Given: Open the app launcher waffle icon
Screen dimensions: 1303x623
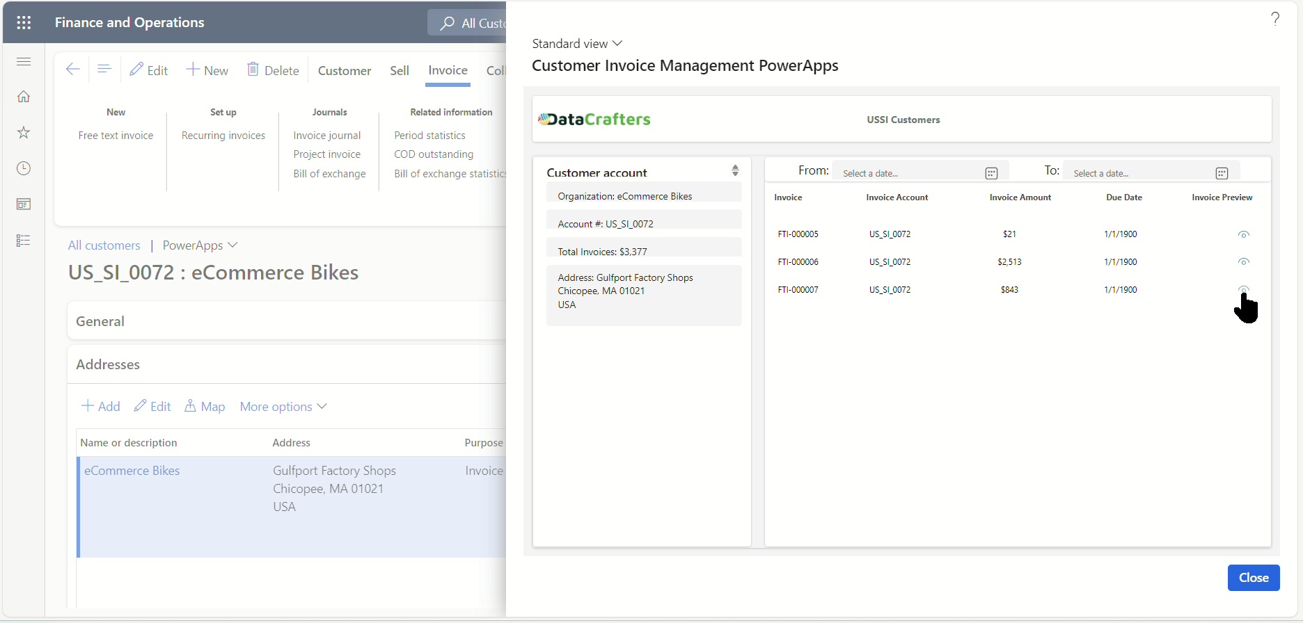Looking at the screenshot, I should click(24, 22).
